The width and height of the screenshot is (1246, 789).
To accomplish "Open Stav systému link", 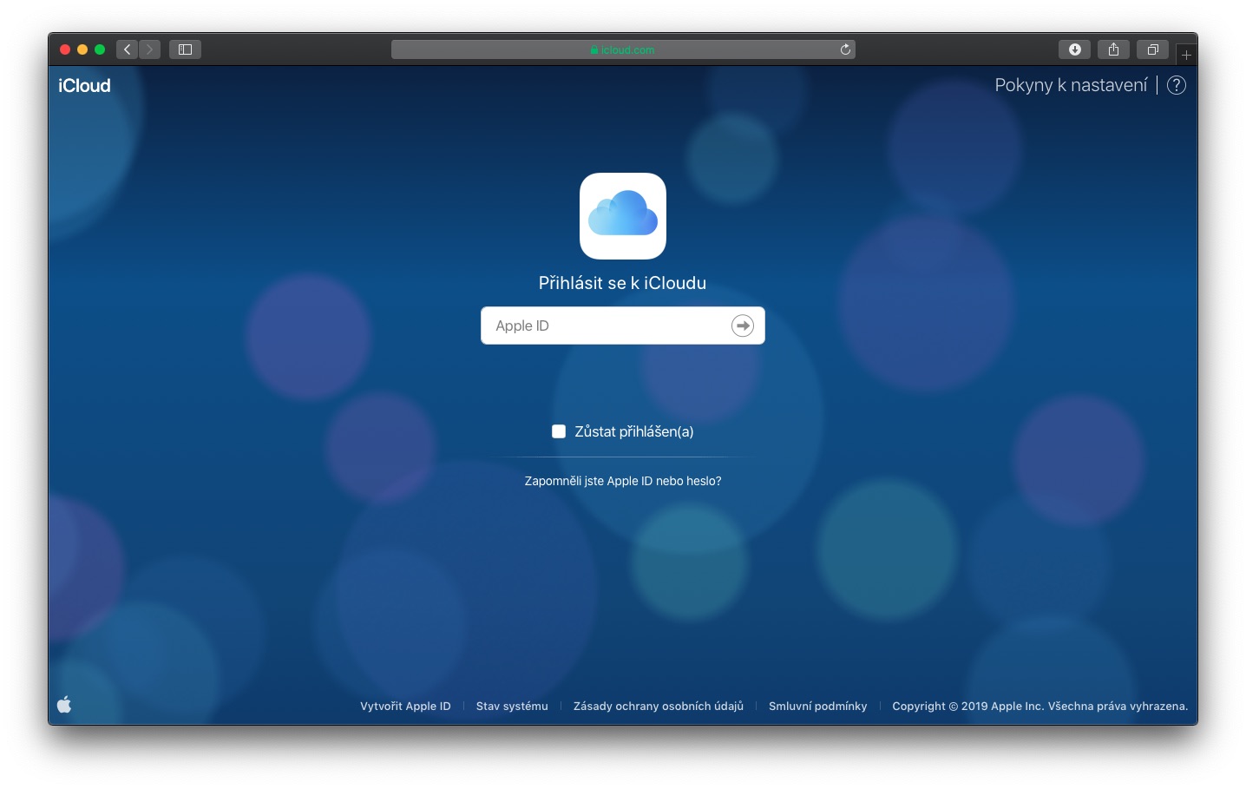I will (x=512, y=707).
